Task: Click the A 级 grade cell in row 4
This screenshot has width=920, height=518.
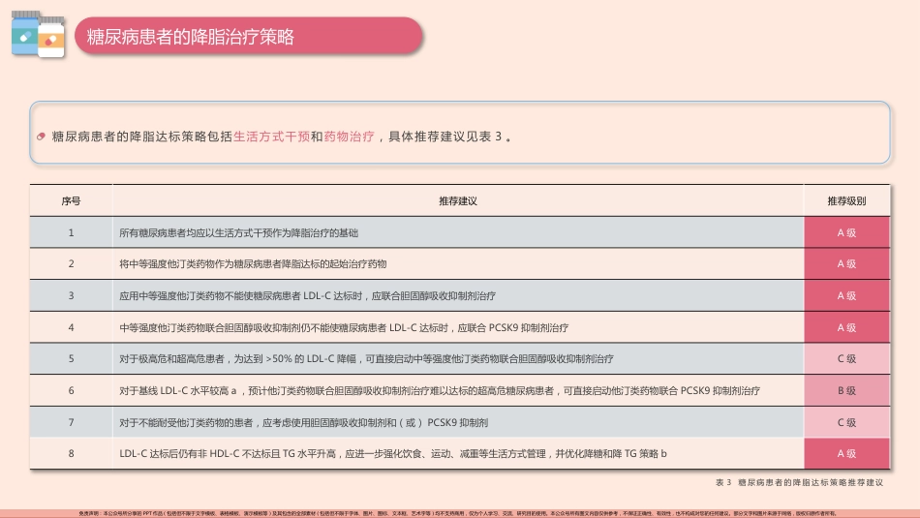Action: [846, 327]
